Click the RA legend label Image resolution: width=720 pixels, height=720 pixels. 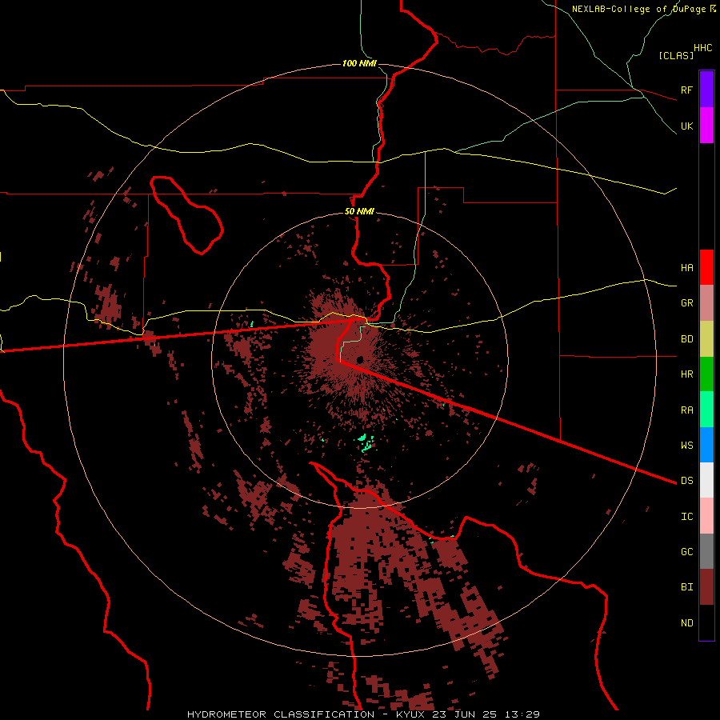(686, 410)
